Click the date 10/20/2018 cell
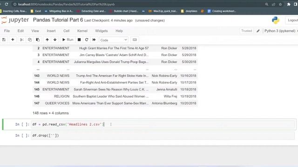This screenshot has height=167, width=298. click(x=188, y=103)
